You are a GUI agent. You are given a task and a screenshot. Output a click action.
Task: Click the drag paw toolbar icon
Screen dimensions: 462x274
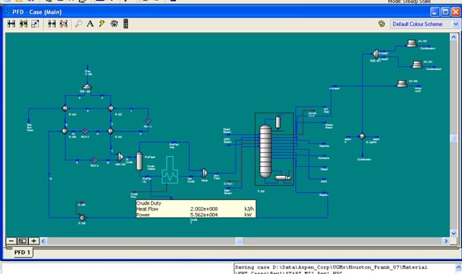click(114, 24)
